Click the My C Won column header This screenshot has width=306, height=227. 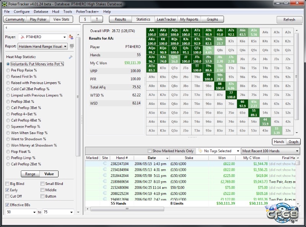pos(252,158)
